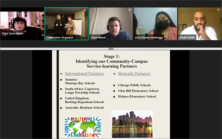Click the 'Domestic Partners:' heading on slide
Screen dimensions: 222x139
(134, 73)
